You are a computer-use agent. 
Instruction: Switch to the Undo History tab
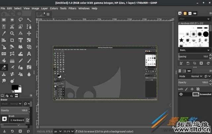pos(12,96)
